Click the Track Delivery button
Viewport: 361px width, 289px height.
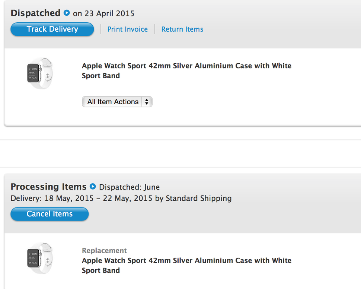(x=52, y=29)
